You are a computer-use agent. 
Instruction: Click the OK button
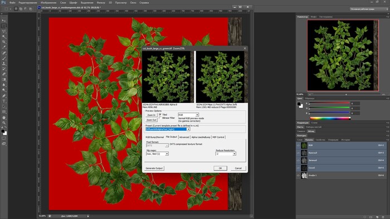coord(220,168)
